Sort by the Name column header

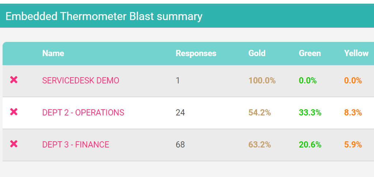(x=53, y=53)
